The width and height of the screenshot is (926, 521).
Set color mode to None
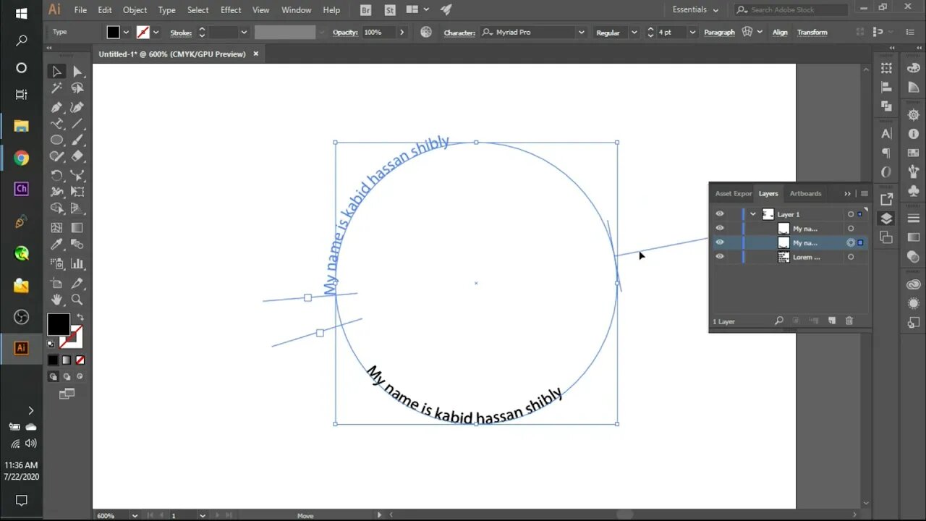80,360
